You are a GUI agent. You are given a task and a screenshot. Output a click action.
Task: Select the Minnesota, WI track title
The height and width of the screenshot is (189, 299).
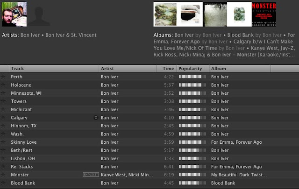(x=26, y=93)
